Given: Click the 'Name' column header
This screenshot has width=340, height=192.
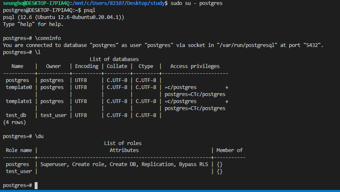Looking at the screenshot, I should point(17,66).
